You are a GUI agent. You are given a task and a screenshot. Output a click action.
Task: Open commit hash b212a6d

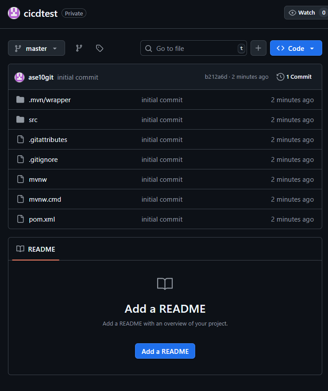[216, 77]
